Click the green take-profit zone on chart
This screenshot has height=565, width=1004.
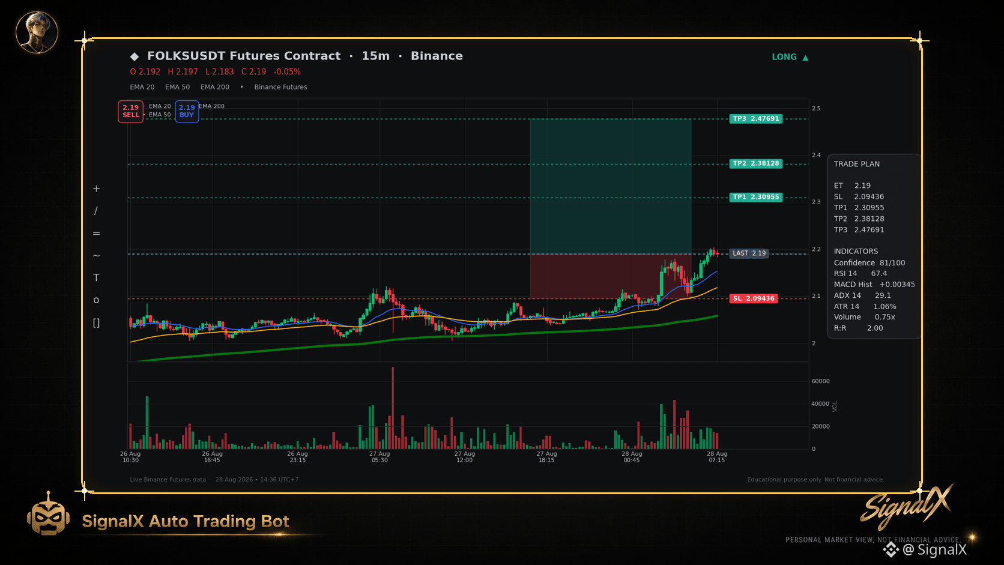point(610,186)
